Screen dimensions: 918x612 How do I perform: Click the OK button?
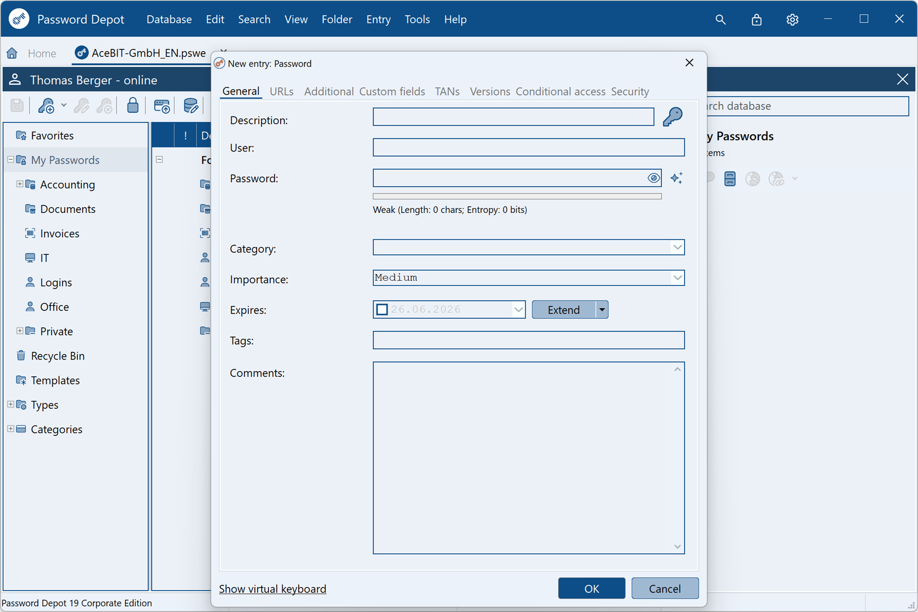point(591,589)
